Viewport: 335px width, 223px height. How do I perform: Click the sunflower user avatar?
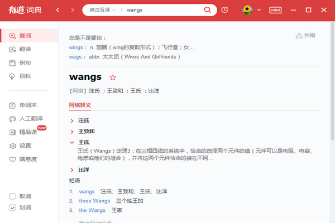coord(247,10)
